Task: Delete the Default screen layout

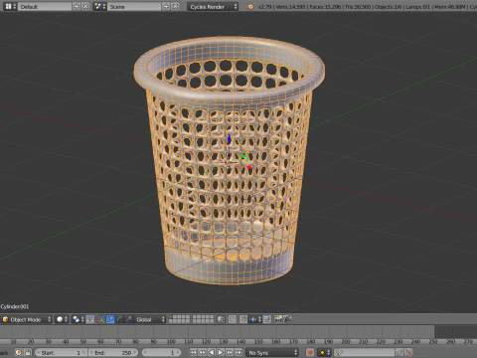Action: point(85,6)
